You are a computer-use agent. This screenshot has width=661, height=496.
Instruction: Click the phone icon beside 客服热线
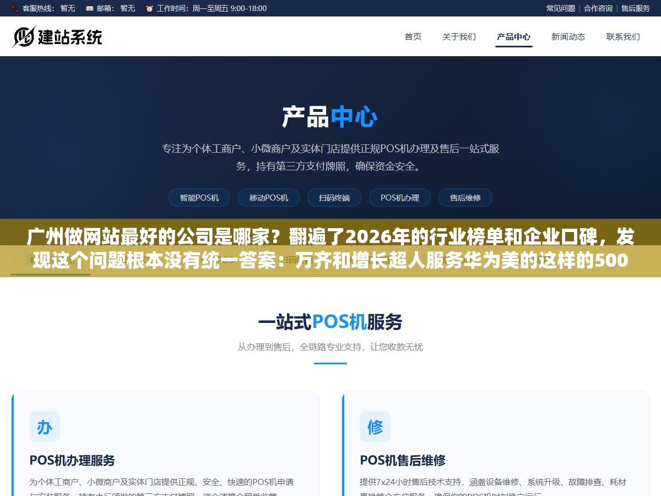tap(15, 8)
